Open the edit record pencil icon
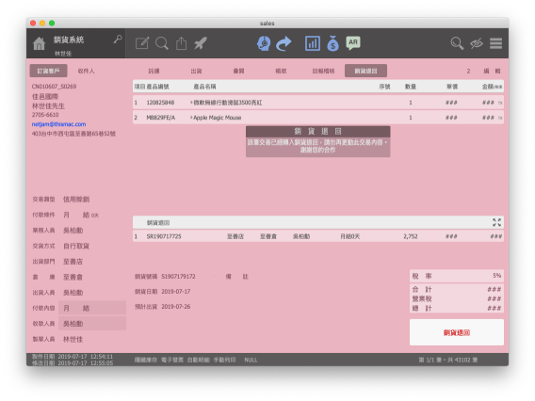 pyautogui.click(x=142, y=43)
